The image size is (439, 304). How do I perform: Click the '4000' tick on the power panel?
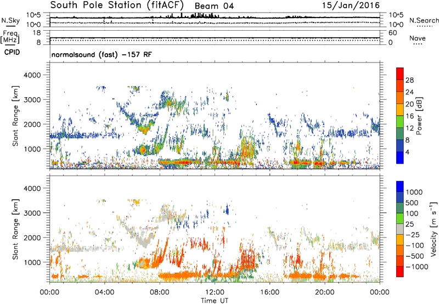pos(32,75)
